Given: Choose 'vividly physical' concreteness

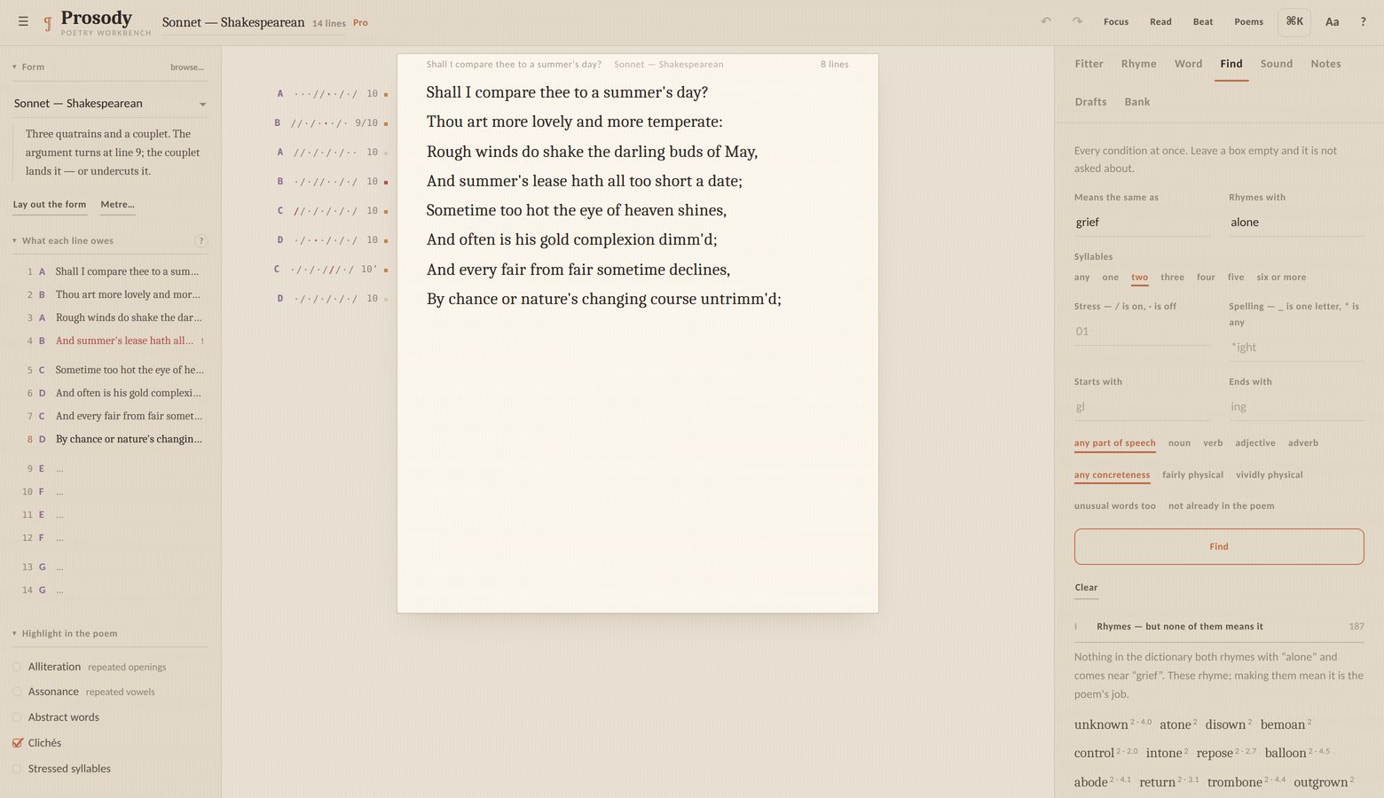Looking at the screenshot, I should pos(1269,475).
